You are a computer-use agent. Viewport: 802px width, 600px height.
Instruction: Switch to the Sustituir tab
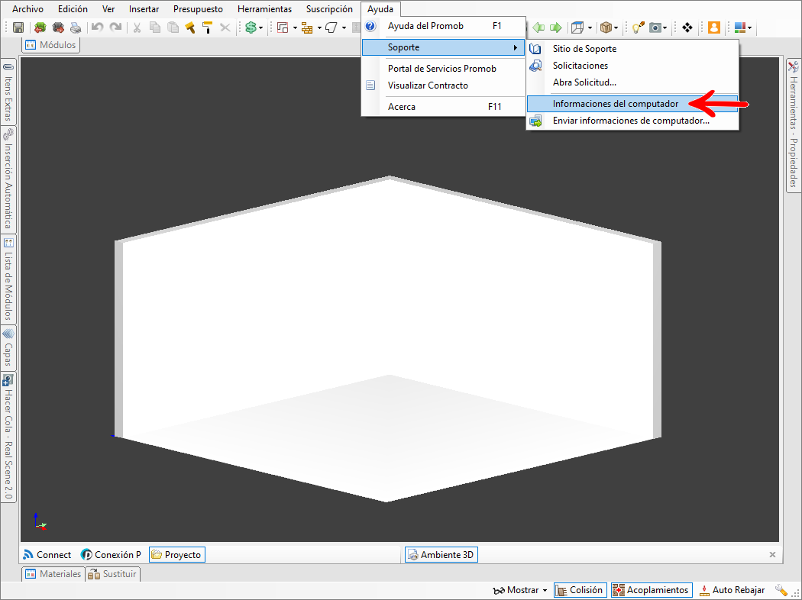[112, 574]
